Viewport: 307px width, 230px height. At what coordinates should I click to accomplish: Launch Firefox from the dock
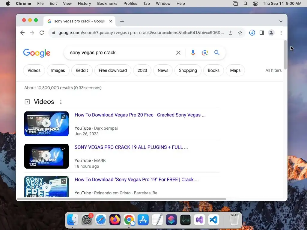point(115,220)
